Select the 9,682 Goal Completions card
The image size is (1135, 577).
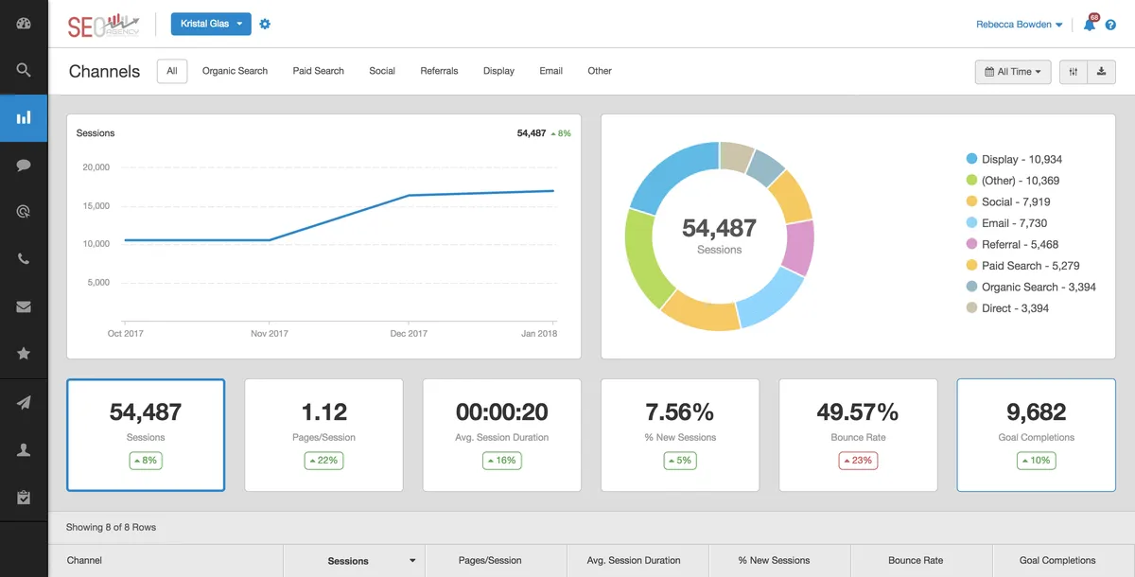[1036, 435]
